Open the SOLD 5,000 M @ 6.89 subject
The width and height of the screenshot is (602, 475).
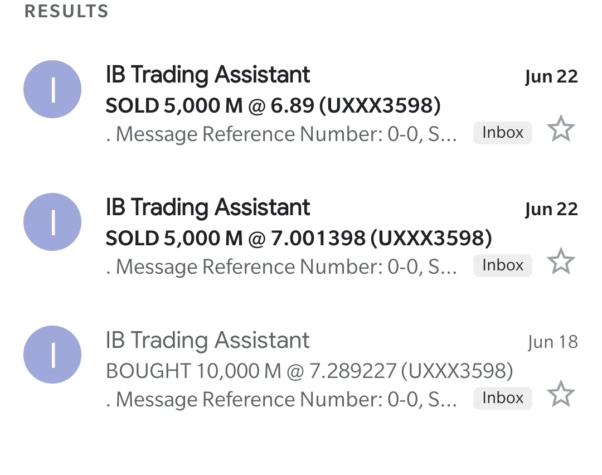273,105
